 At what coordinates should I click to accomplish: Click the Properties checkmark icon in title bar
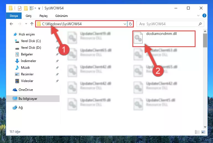(x=20, y=8)
